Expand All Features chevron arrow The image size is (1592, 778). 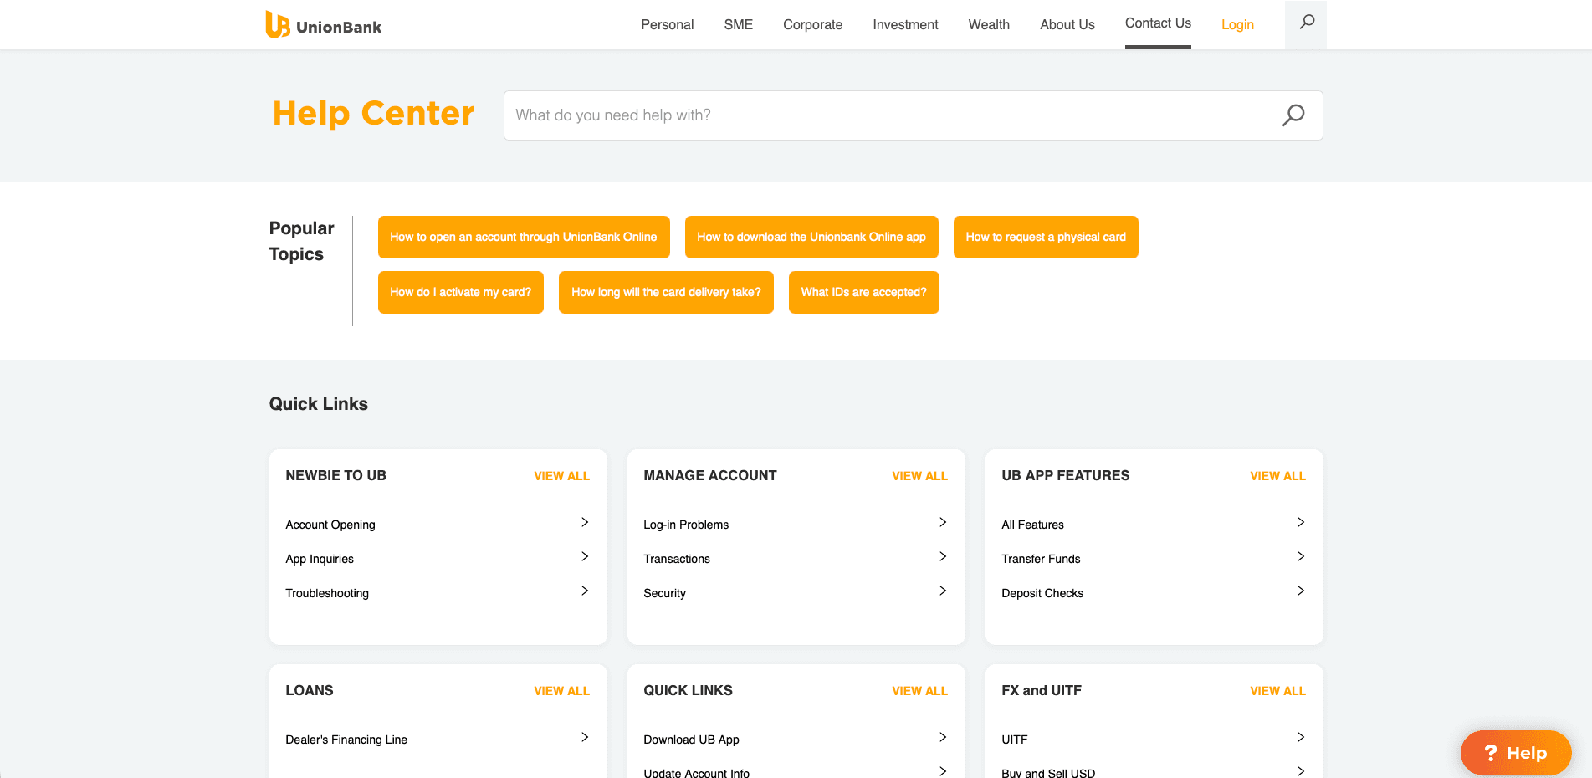click(1301, 522)
